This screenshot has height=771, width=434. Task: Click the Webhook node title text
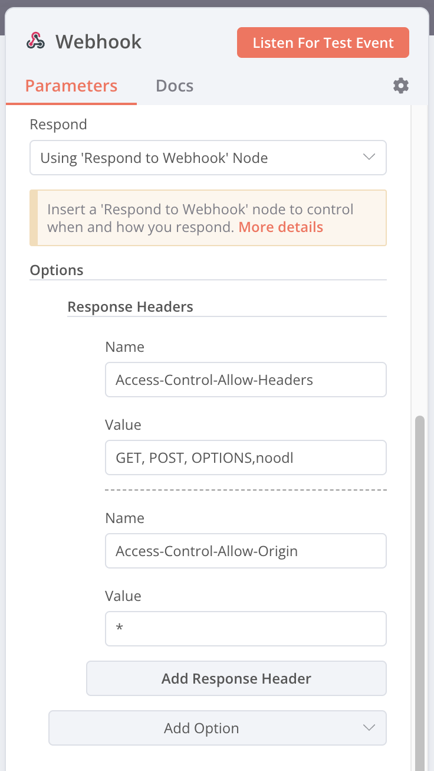pyautogui.click(x=98, y=42)
